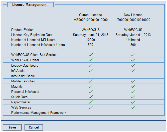Click New License checkmark for Personal InfoAssist
This screenshot has width=167, height=132.
pyautogui.click(x=133, y=92)
